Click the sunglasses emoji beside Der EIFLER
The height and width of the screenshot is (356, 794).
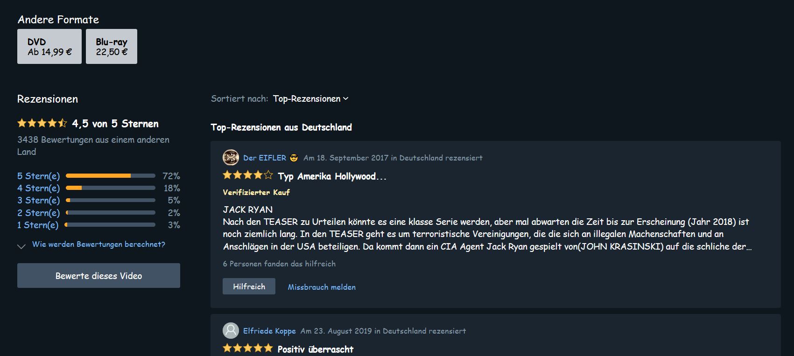click(x=294, y=158)
